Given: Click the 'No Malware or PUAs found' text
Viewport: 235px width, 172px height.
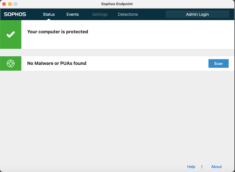Looking at the screenshot, I should click(57, 63).
